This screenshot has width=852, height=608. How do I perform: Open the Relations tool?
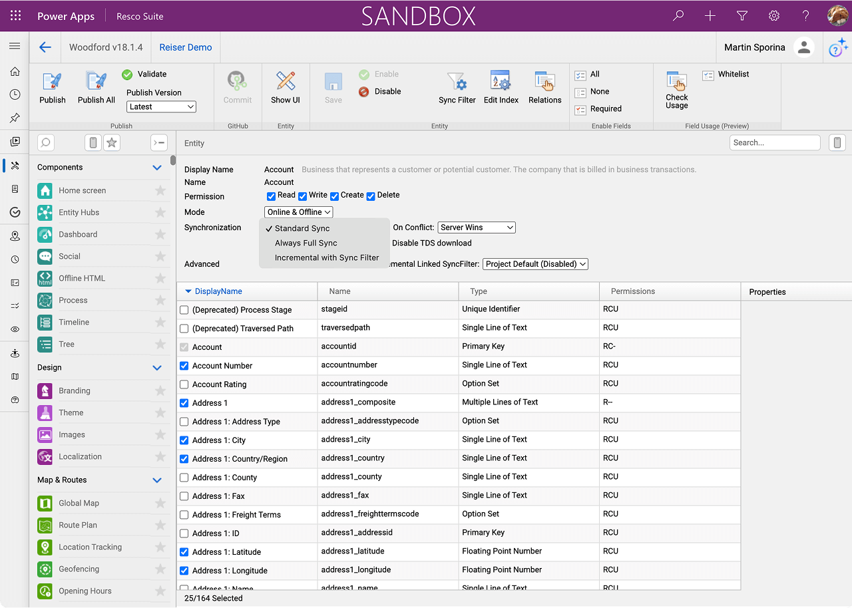coord(544,82)
